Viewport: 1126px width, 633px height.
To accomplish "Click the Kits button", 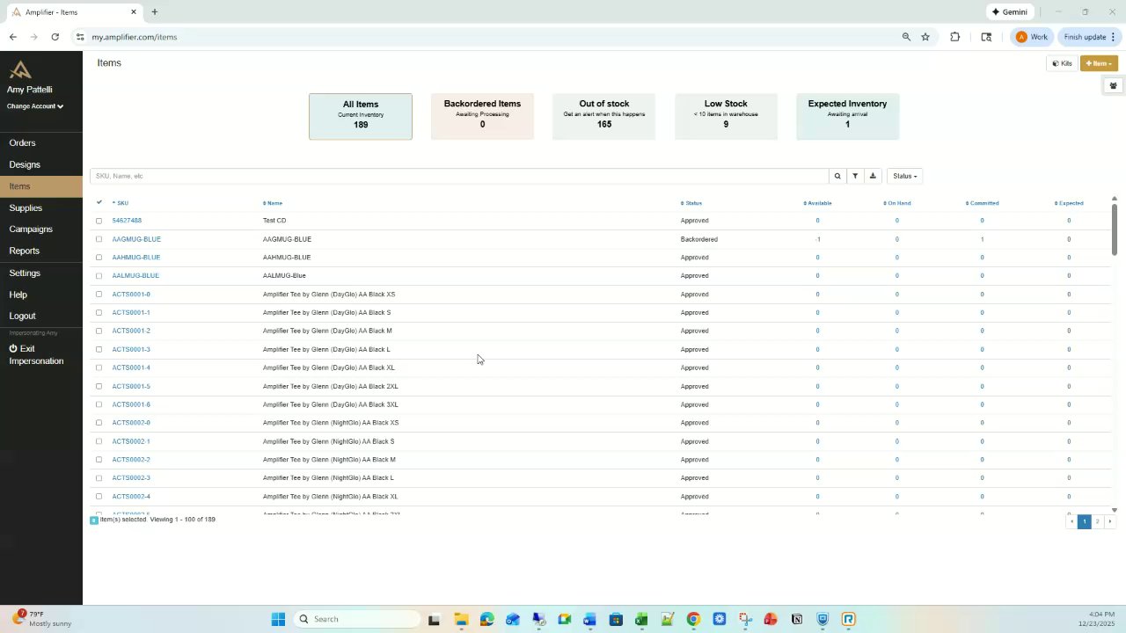I will click(x=1062, y=63).
